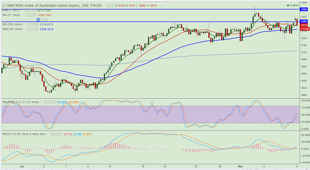Click the 0.1077 MACD signal value
Viewport: 310px width, 170px height.
(87, 134)
